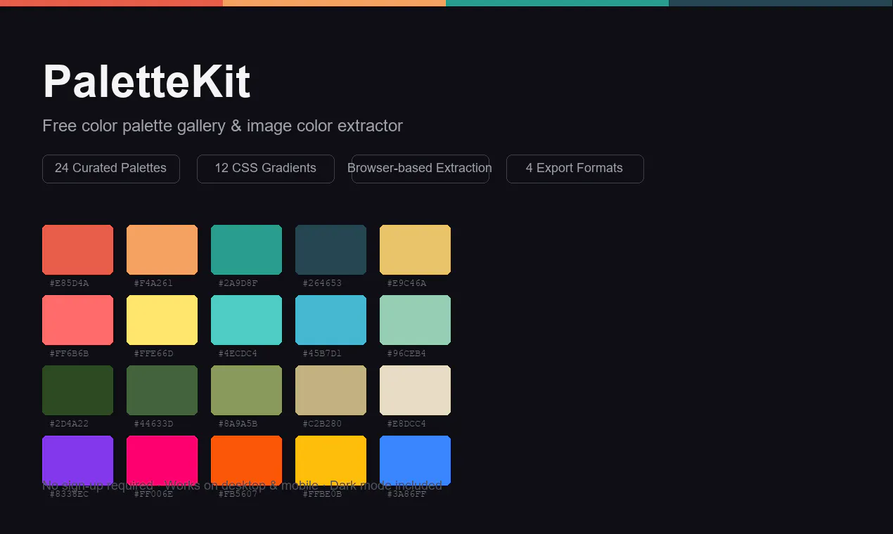The height and width of the screenshot is (534, 893).
Task: Click the #F4A261 hex code label
Action: coord(153,283)
